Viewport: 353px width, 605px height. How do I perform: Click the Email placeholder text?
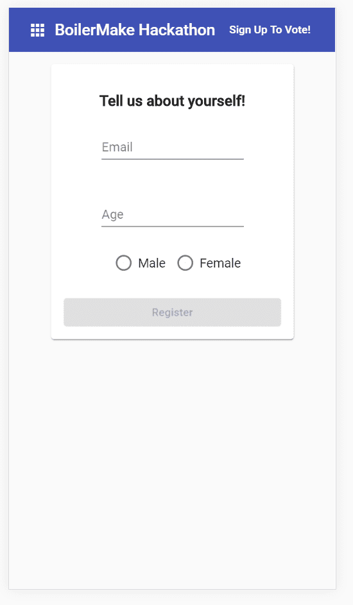click(117, 147)
